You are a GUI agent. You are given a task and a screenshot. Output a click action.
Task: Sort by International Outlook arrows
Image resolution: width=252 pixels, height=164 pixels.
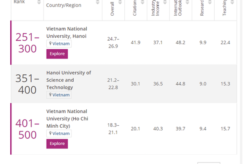click(x=187, y=3)
